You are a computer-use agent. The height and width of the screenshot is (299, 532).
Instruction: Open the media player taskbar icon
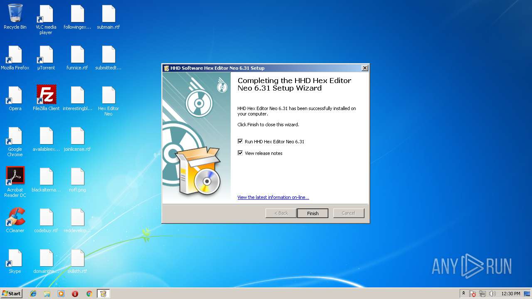point(61,294)
